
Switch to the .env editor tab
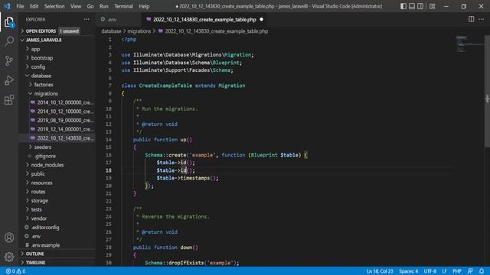coord(119,19)
